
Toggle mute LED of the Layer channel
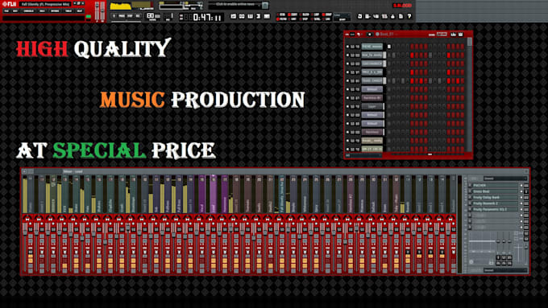pos(347,106)
